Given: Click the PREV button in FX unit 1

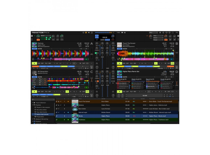Looking at the screenshot, I should coord(53,40).
